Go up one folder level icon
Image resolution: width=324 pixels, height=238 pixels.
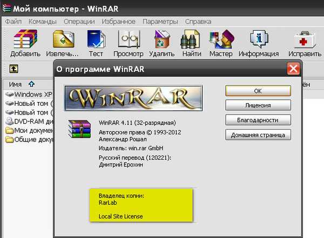[x=13, y=69]
